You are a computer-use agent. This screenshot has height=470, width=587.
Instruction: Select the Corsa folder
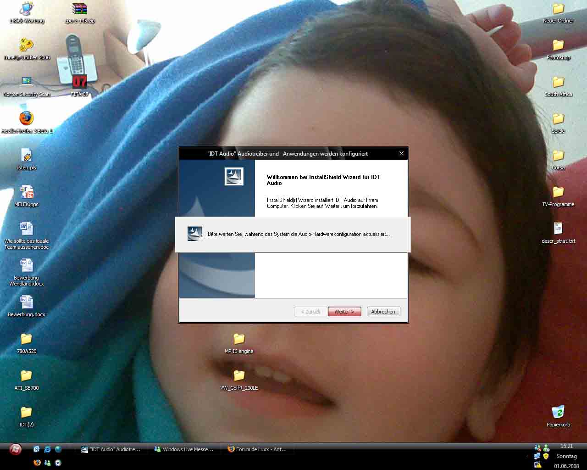pos(558,160)
